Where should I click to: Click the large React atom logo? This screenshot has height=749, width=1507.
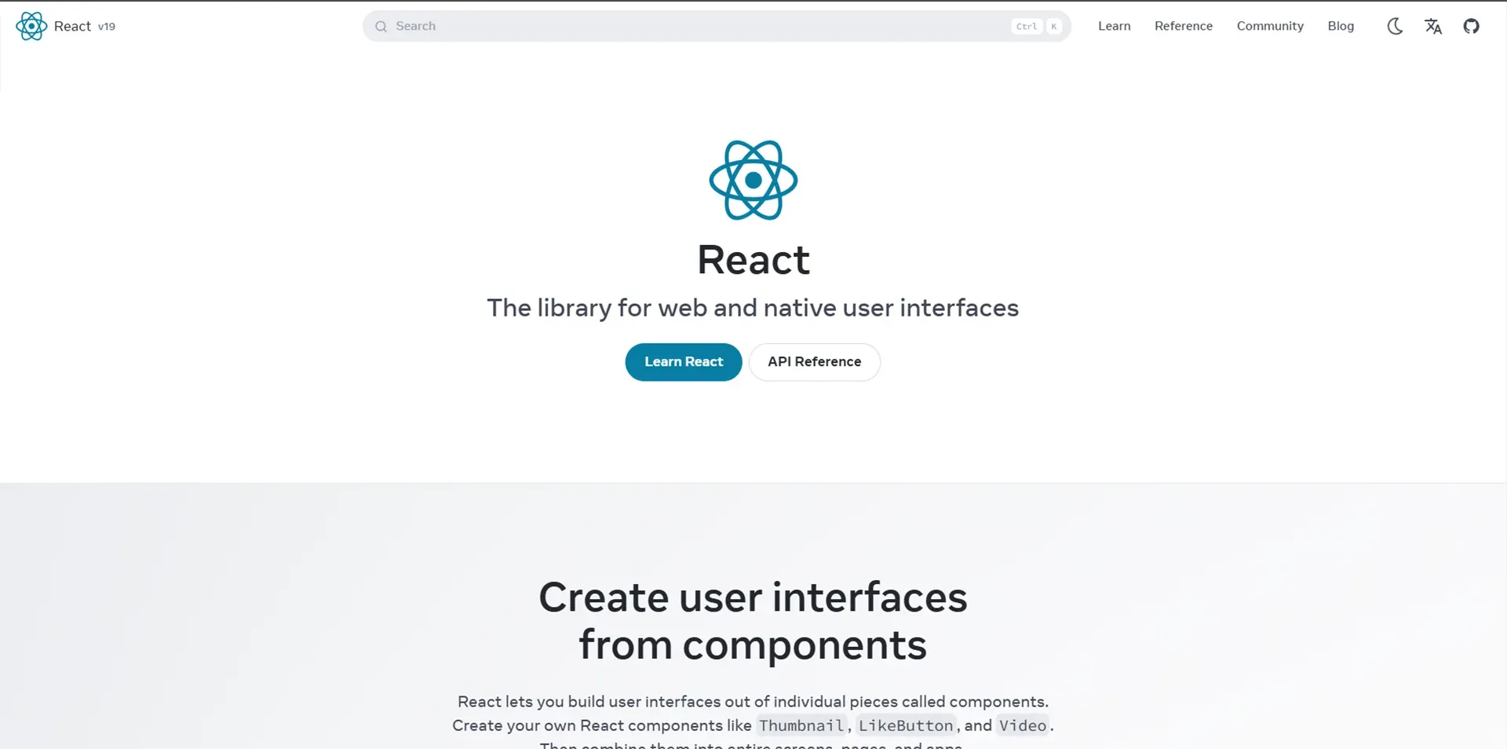(x=753, y=180)
